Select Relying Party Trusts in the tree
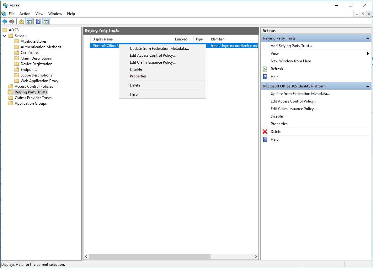This screenshot has height=268, width=373. 31,92
